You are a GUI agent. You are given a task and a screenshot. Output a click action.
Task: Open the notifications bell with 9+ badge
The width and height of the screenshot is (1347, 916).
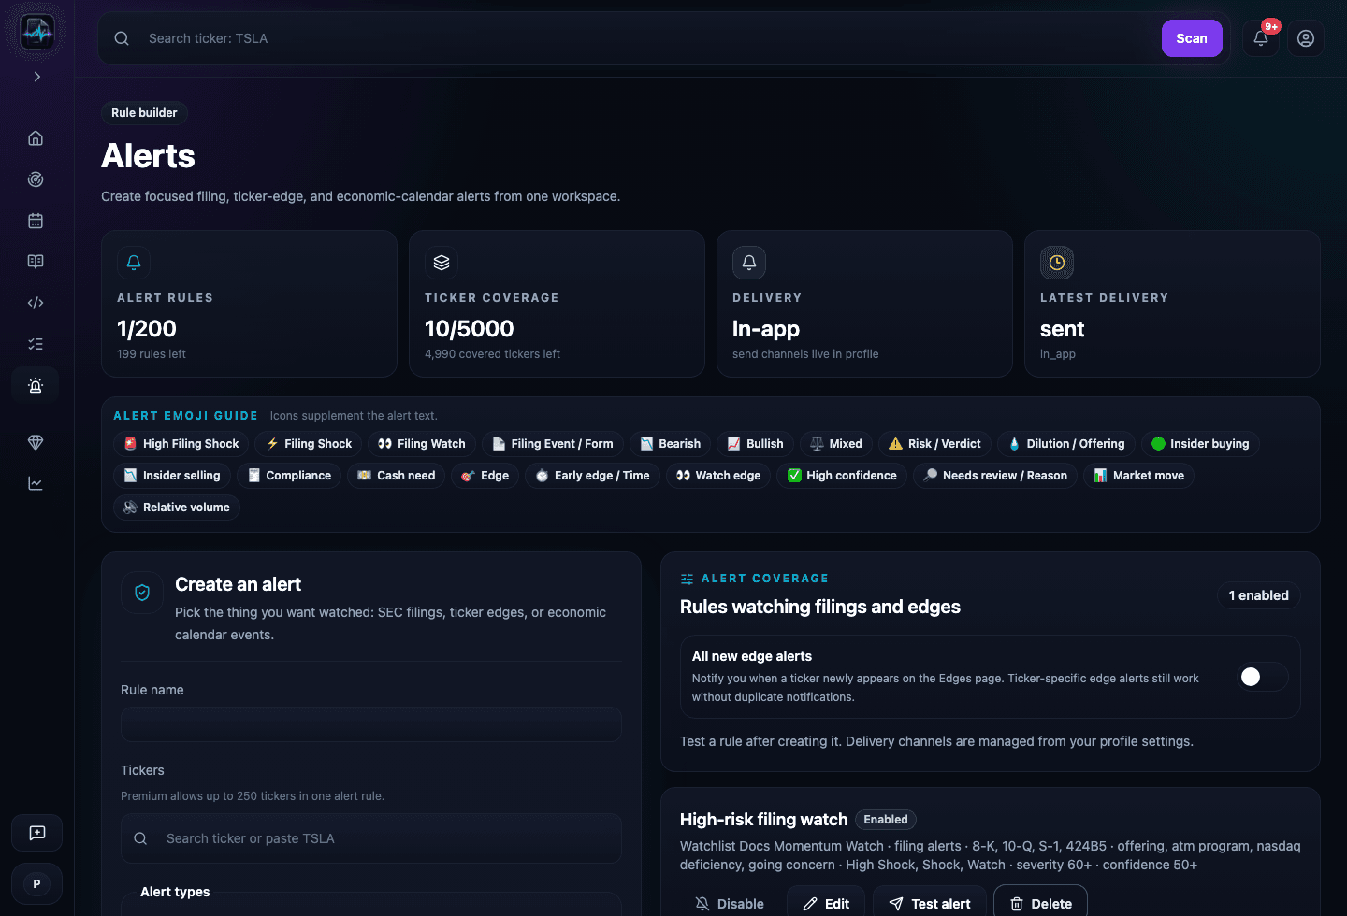[1261, 38]
